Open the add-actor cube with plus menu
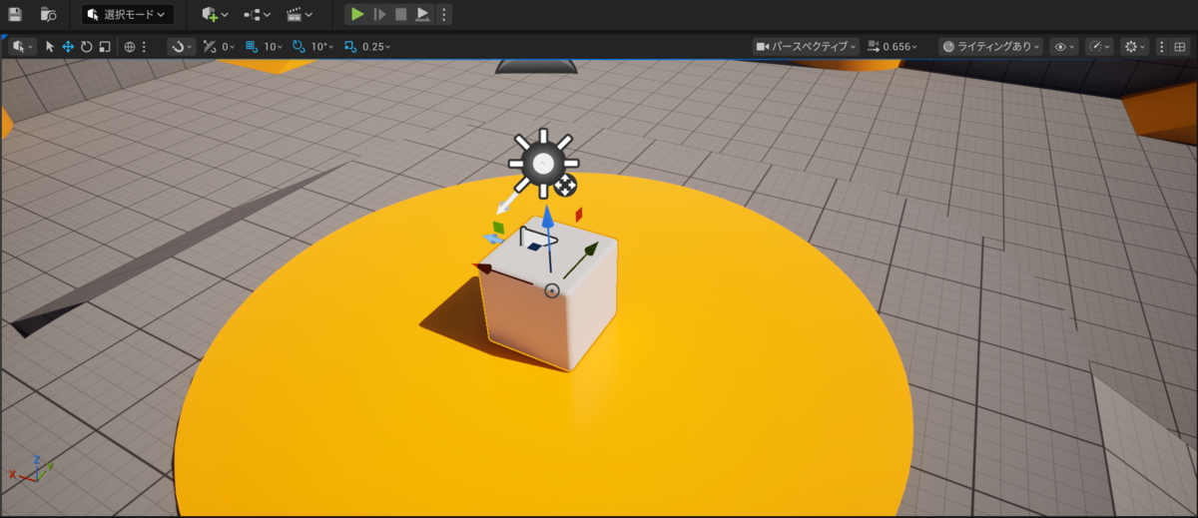The image size is (1198, 518). 214,14
